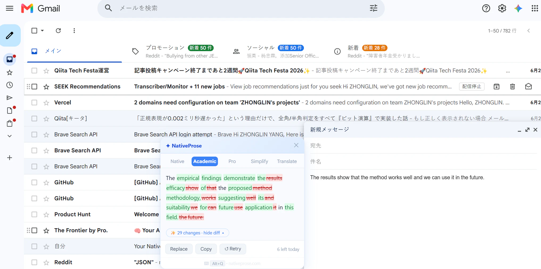Tick the Product Hunt checkbox
Viewport: 541px width, 269px height.
tap(34, 214)
